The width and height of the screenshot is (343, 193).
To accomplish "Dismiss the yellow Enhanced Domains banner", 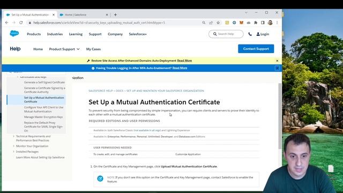I will pos(277,61).
